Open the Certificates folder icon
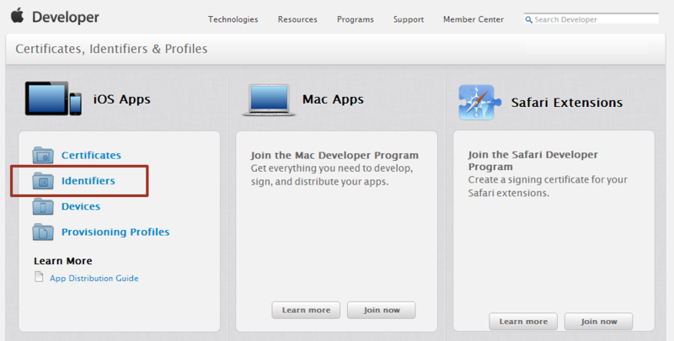 (43, 155)
